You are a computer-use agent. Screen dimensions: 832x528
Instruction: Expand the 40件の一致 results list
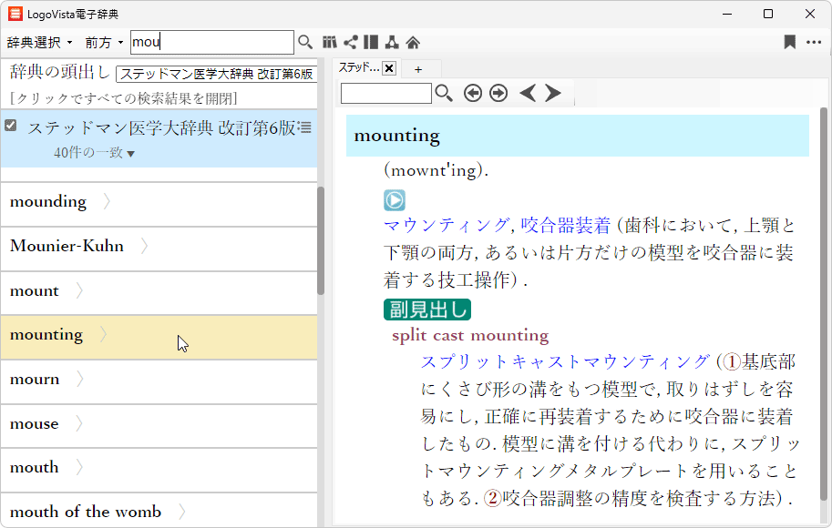[94, 153]
